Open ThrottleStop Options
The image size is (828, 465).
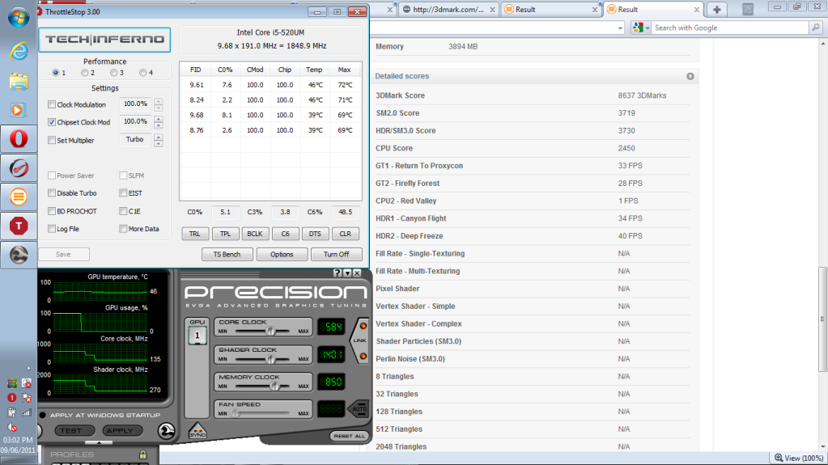point(282,255)
